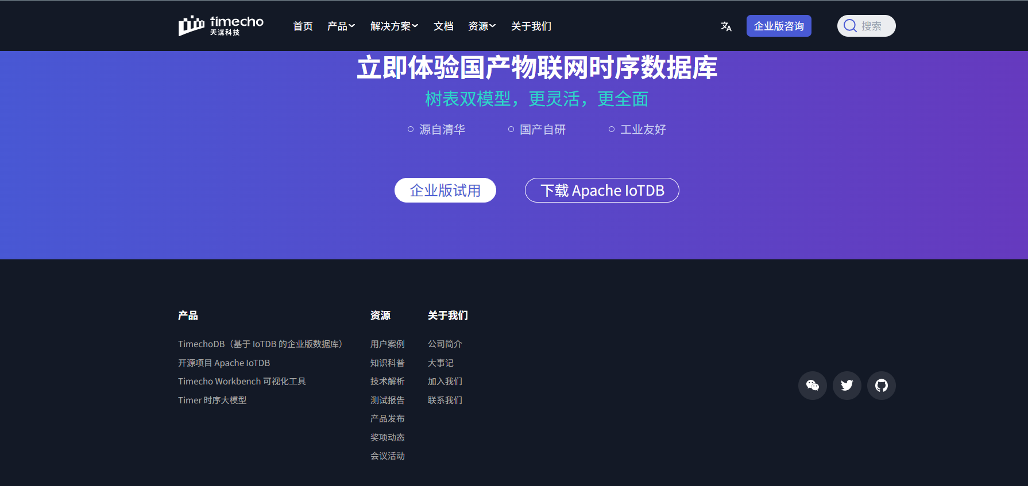Open 奖项动态 footer link

coord(388,438)
